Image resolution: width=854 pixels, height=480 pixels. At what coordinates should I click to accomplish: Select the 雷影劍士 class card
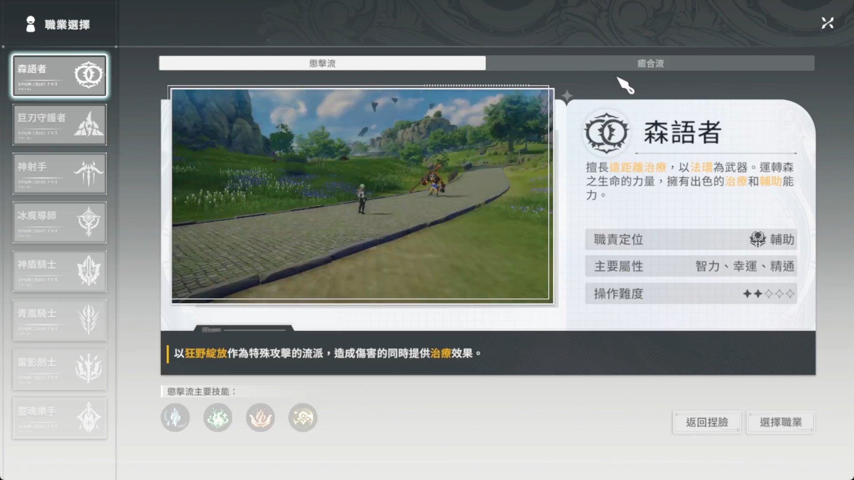pos(59,369)
